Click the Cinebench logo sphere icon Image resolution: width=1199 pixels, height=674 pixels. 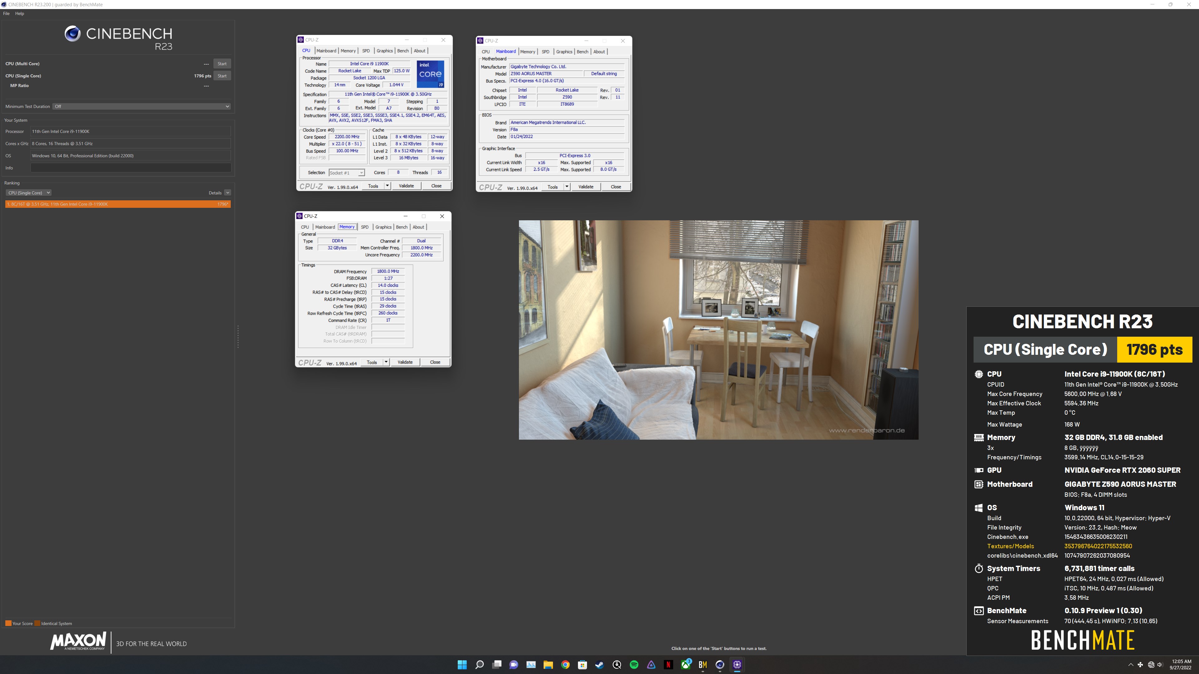72,33
